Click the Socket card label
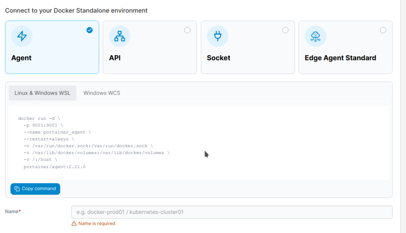The height and width of the screenshot is (233, 406). (x=218, y=58)
